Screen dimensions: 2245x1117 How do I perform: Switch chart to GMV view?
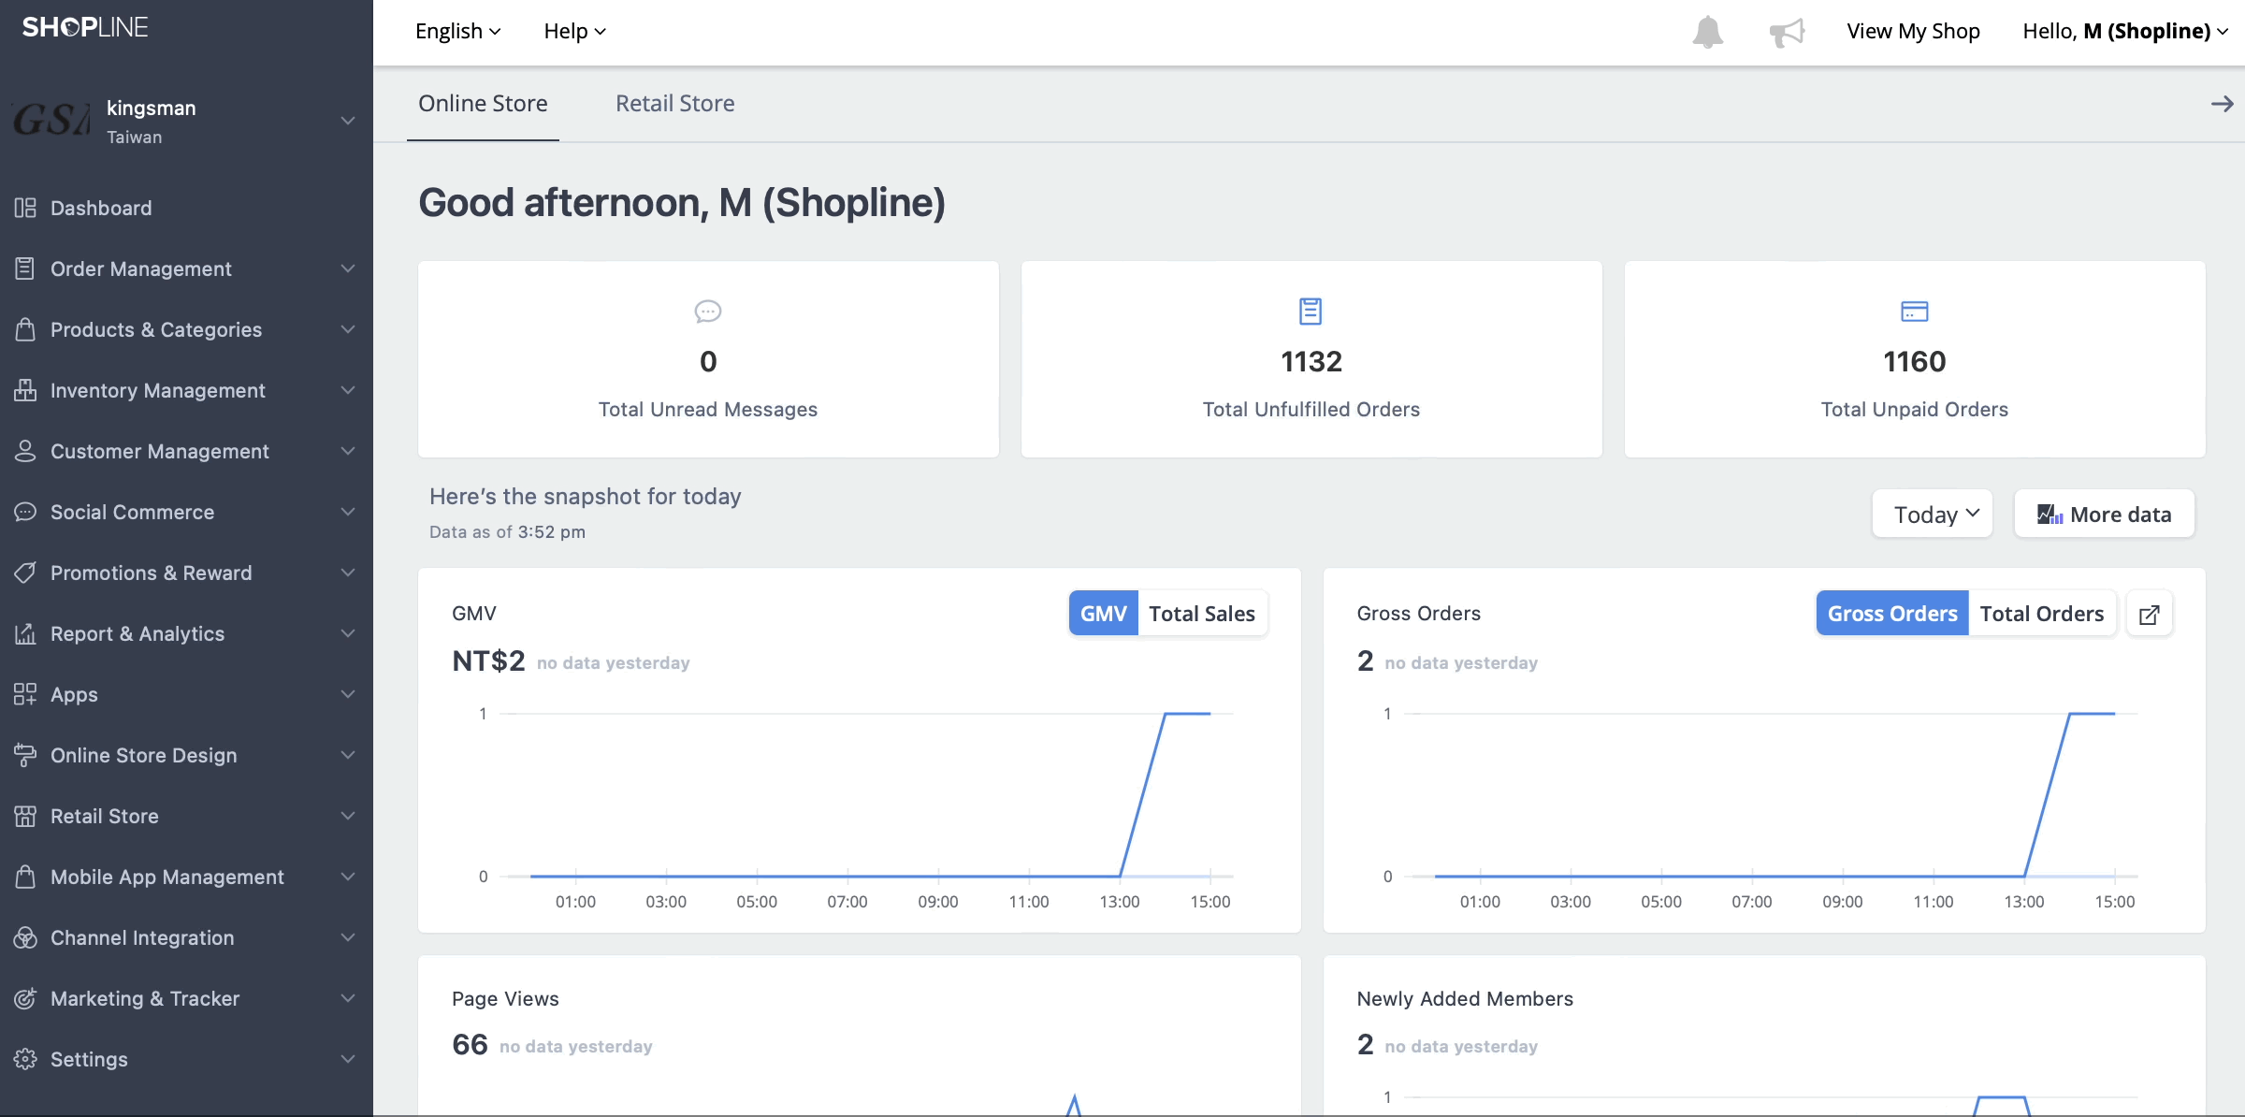tap(1103, 614)
